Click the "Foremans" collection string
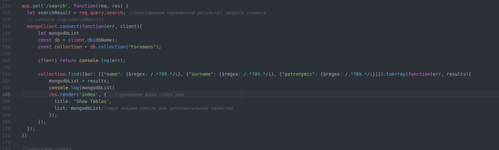499x150 pixels. (142, 47)
